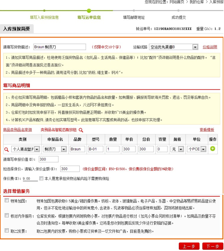Enable the 特殊加固 service checkbox
Image resolution: width=224 pixels, height=251 pixels.
7,200
